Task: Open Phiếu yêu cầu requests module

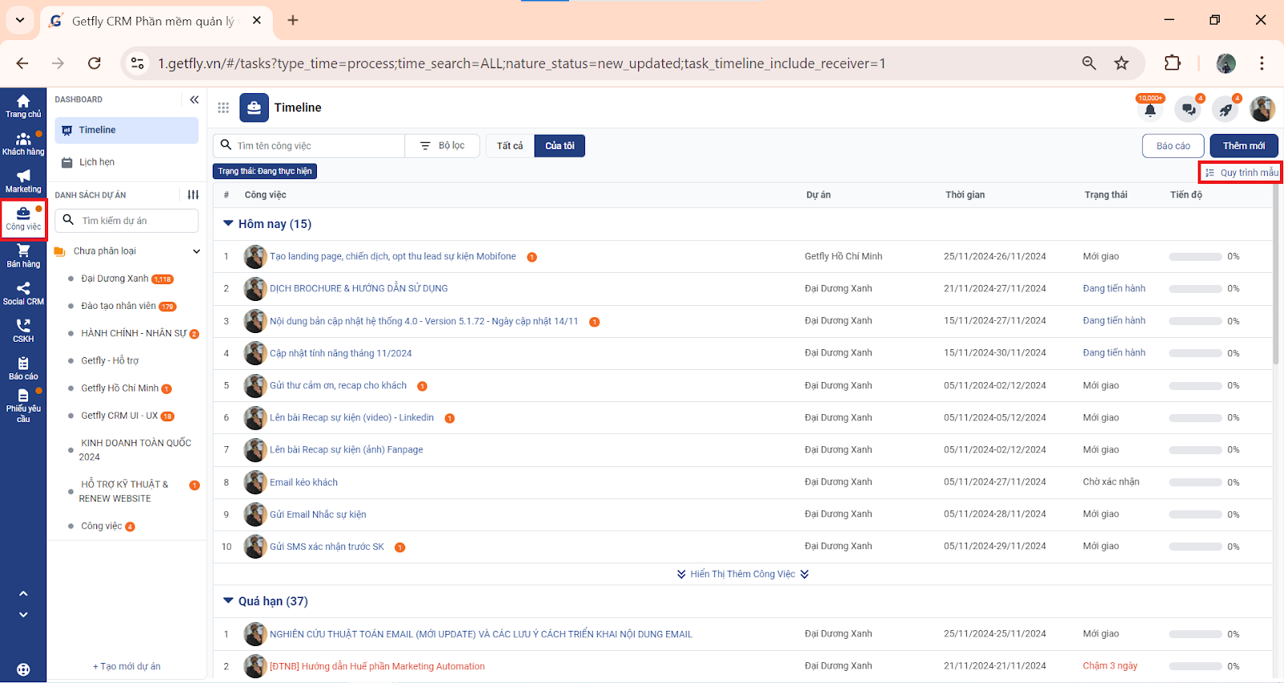Action: (23, 406)
